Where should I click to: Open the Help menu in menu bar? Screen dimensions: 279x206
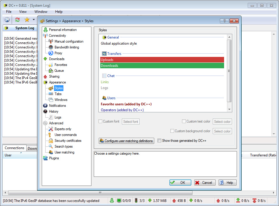pyautogui.click(x=59, y=12)
